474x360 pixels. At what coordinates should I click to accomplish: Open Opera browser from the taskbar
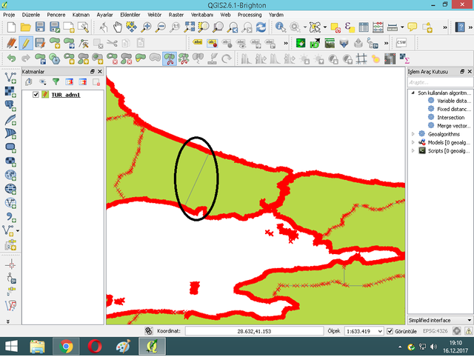[95, 347]
